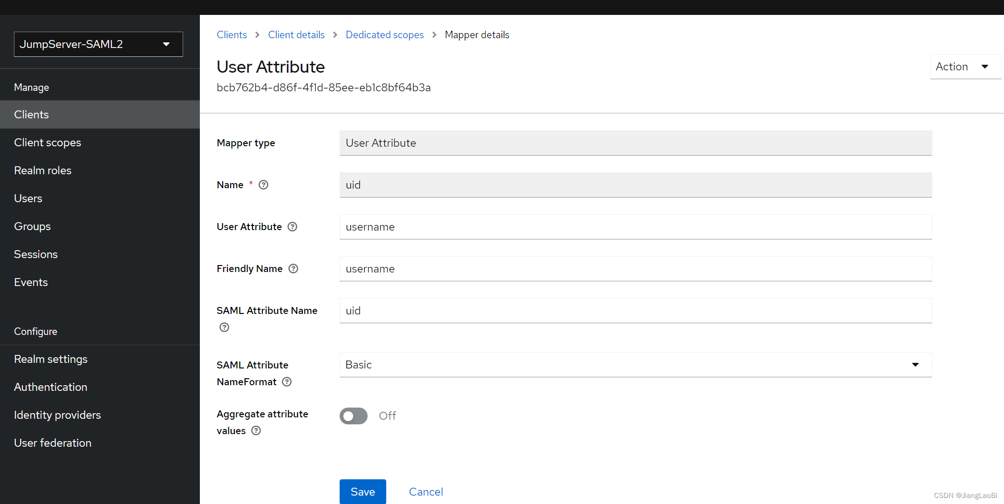Click the User Attribute help icon

tap(292, 226)
